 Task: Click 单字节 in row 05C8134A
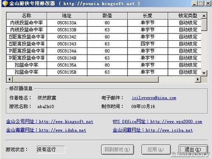click(148, 51)
